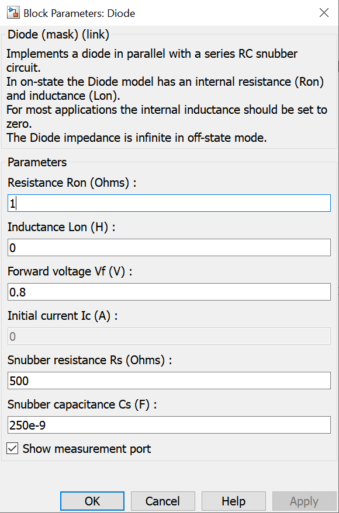Close the Block Parameters dialog
The height and width of the screenshot is (513, 339).
click(324, 13)
